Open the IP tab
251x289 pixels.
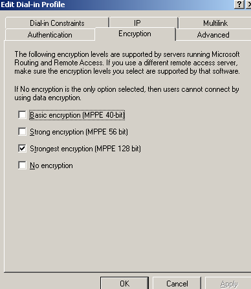144,23
